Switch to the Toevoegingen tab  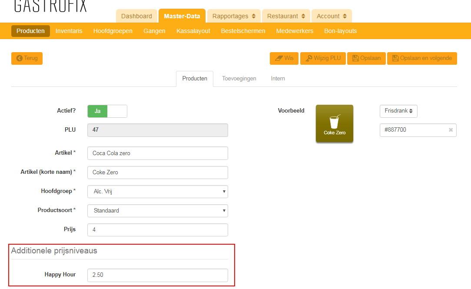[239, 79]
